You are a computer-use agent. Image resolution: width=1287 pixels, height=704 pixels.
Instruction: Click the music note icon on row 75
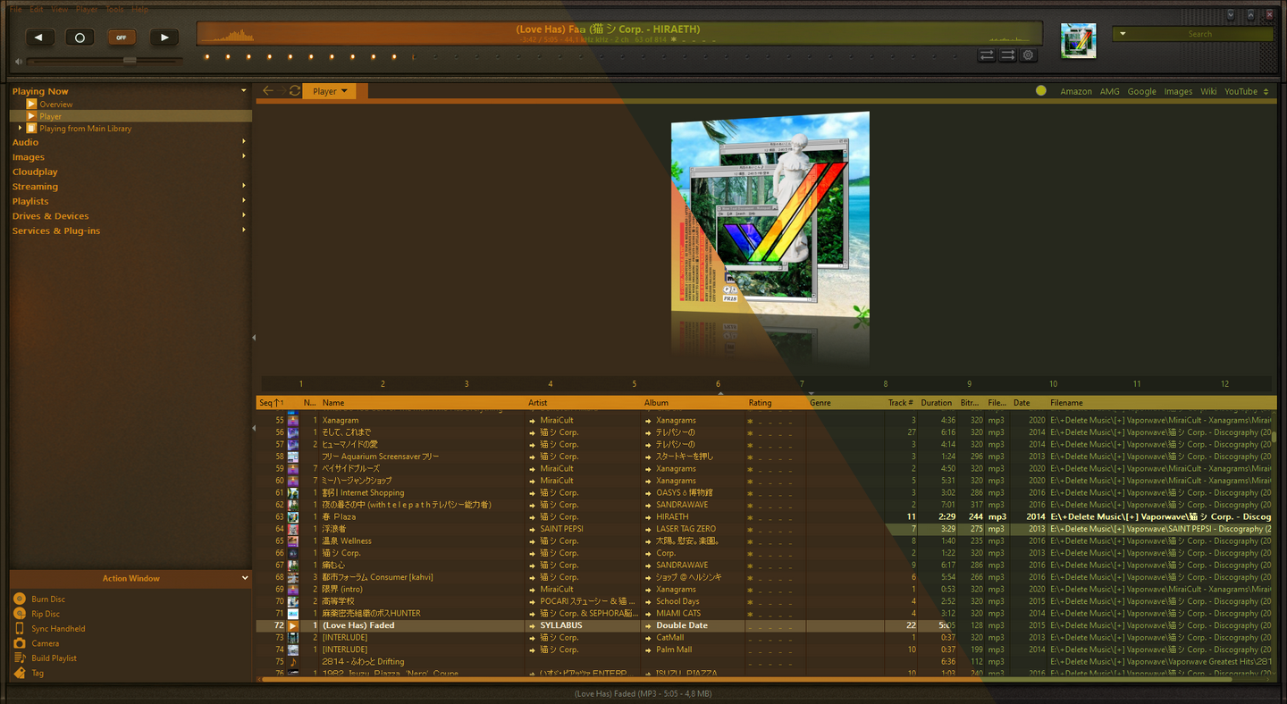(x=292, y=662)
